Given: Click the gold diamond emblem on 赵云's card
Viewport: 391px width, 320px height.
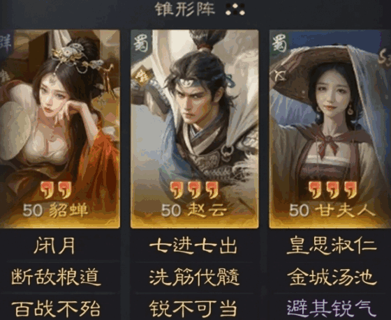Looking at the screenshot, I should pyautogui.click(x=142, y=77).
